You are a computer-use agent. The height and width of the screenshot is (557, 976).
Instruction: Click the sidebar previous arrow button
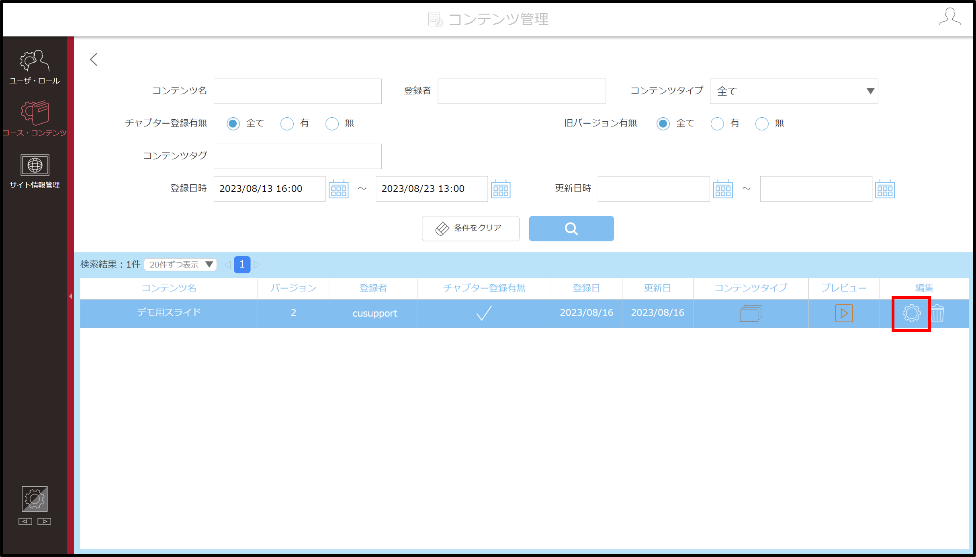pyautogui.click(x=25, y=521)
